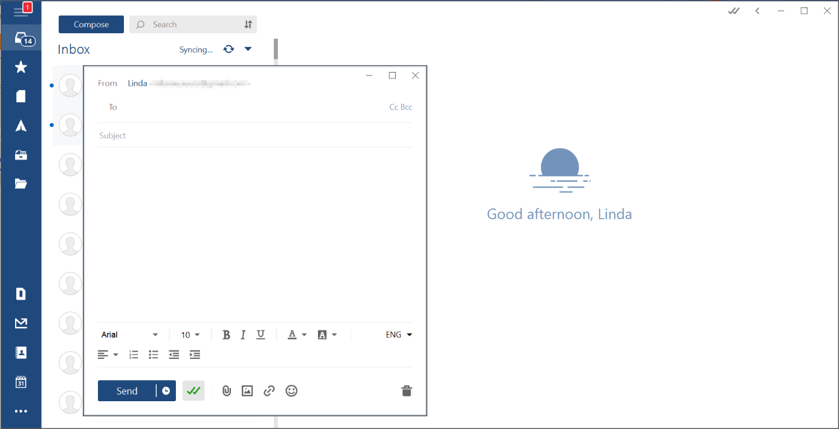The height and width of the screenshot is (429, 839).
Task: Open the font size dropdown
Action: (190, 334)
